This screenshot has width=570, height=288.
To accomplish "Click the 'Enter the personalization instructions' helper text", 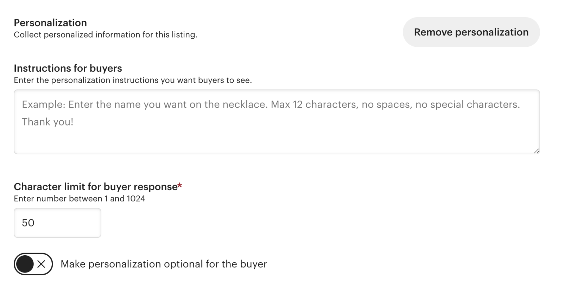I will (133, 80).
